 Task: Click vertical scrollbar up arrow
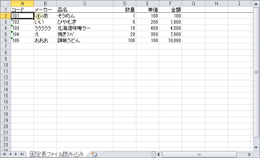(x=256, y=4)
